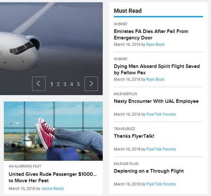Image resolution: width=211 pixels, height=196 pixels.
Task: Open Nasty Encounter With UAL Employee
Action: point(156,101)
